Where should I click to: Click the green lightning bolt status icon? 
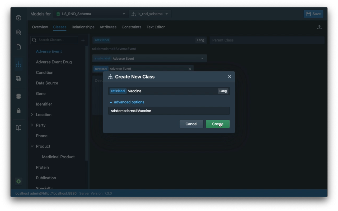tap(18, 181)
